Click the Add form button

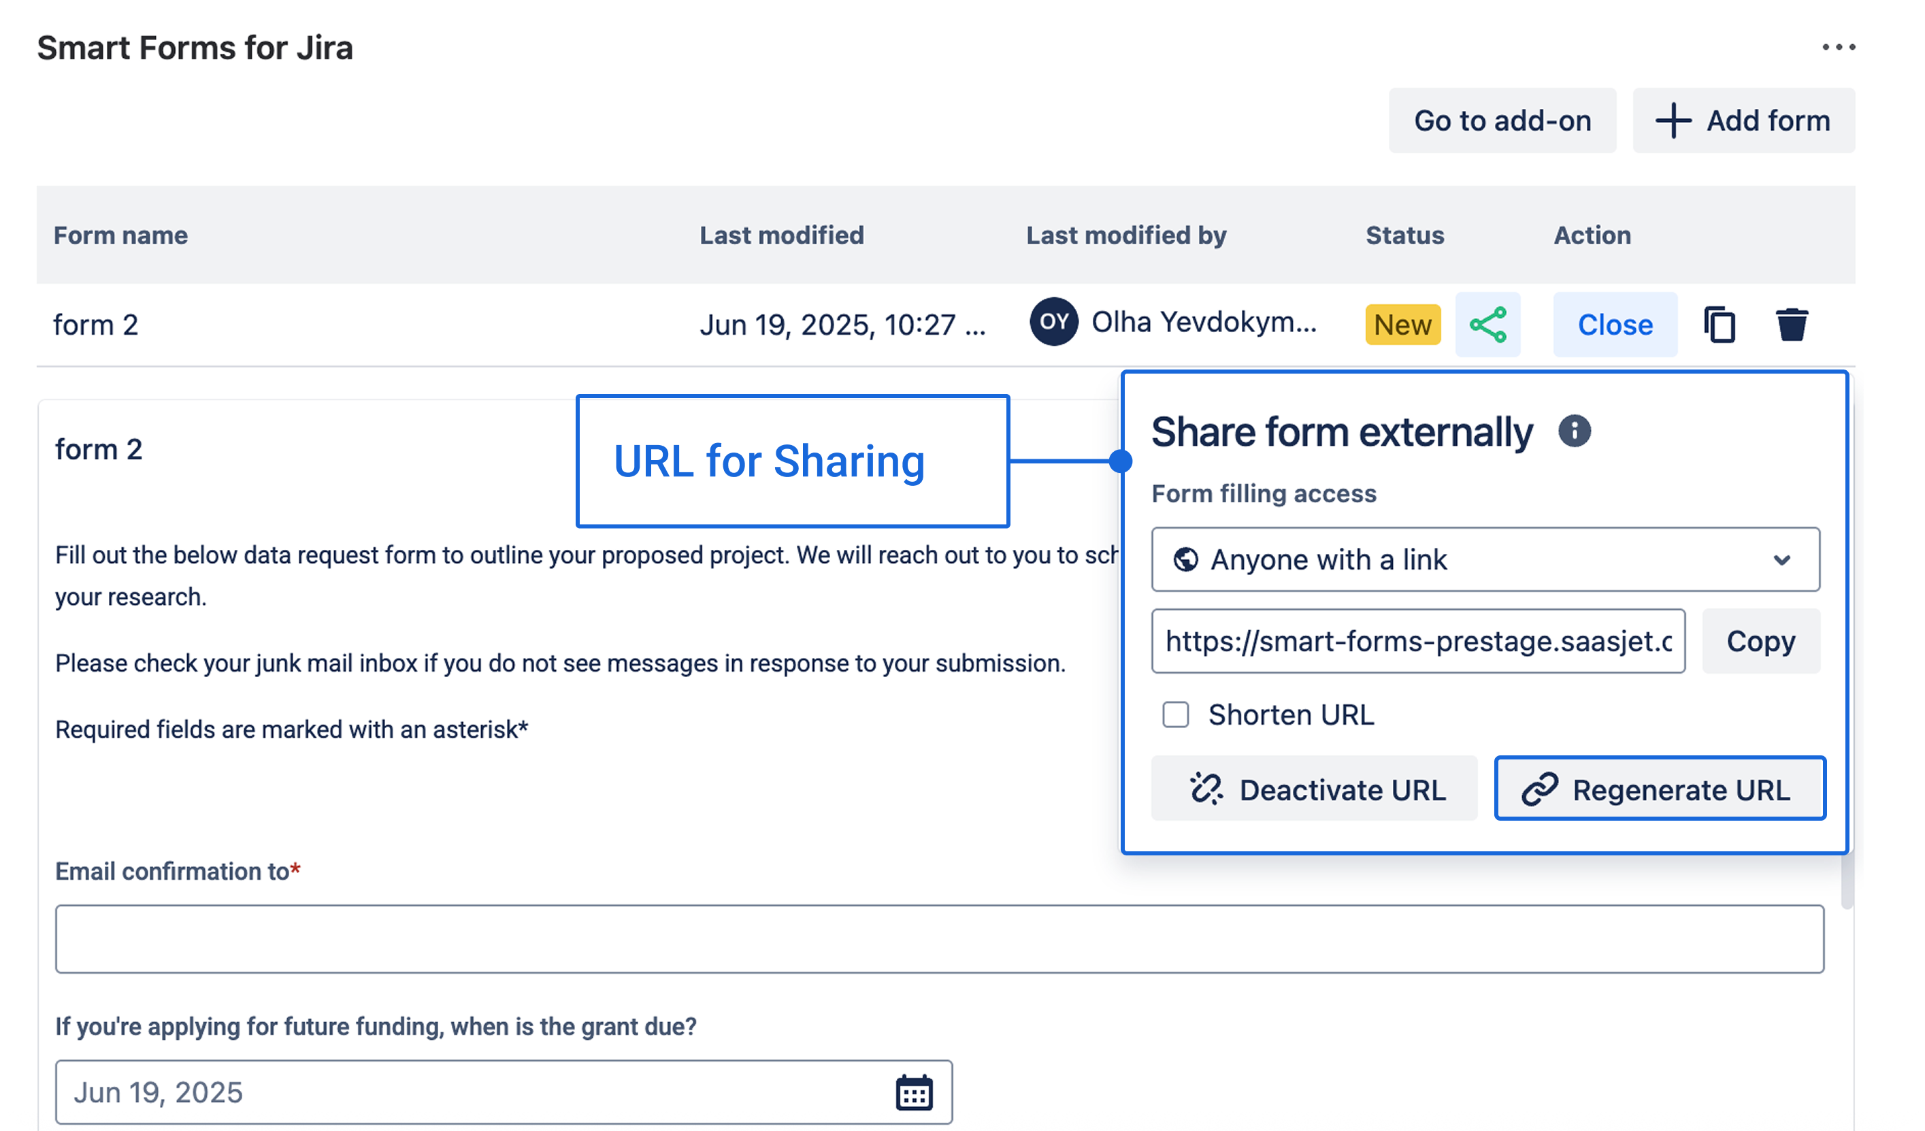click(x=1743, y=120)
